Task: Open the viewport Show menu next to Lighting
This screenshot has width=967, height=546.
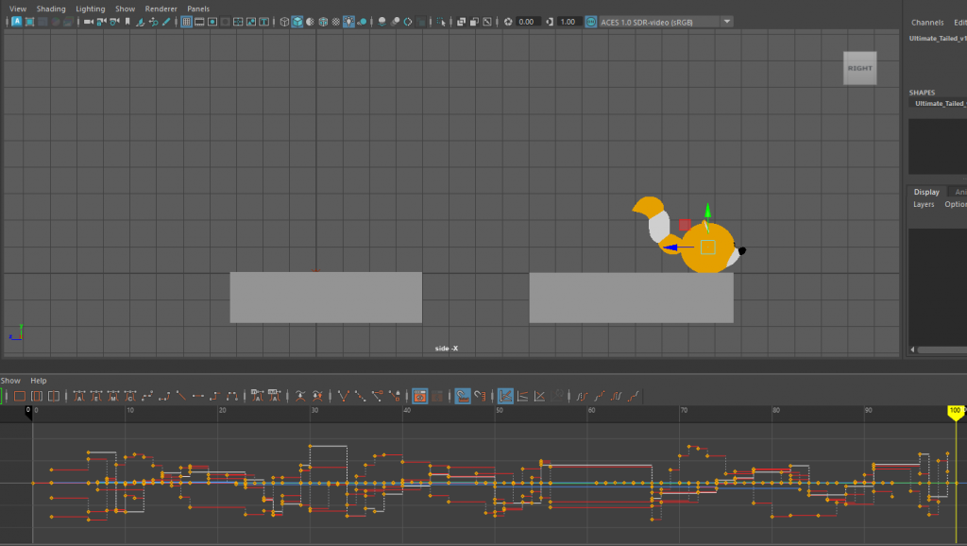Action: (x=126, y=9)
